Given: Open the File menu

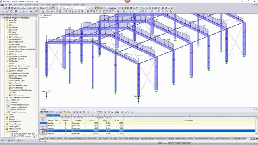Looking at the screenshot, I should coord(6,5).
